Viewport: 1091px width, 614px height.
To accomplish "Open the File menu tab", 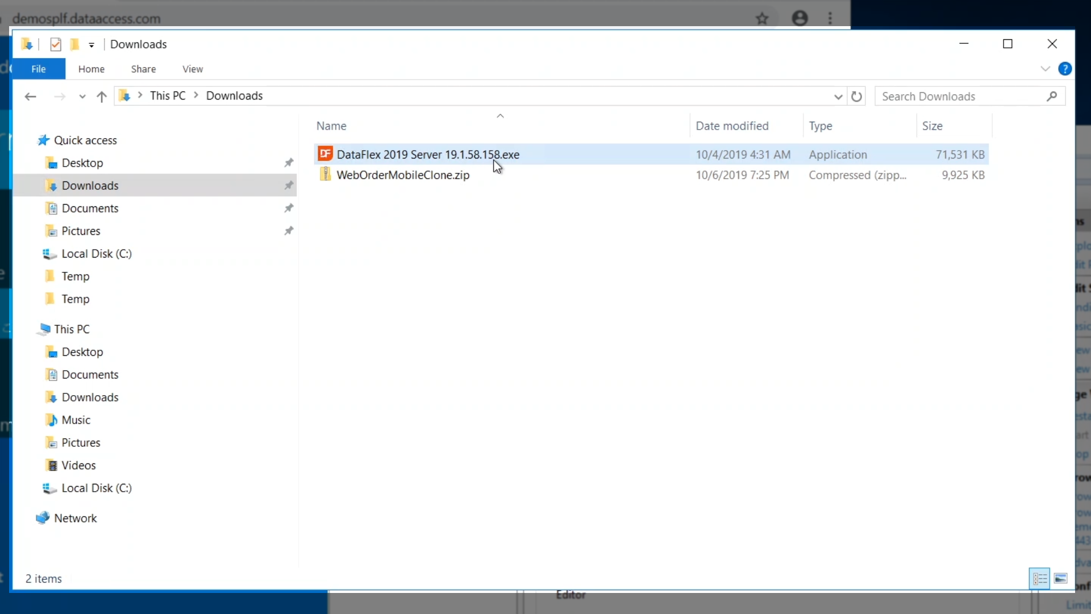I will click(x=39, y=69).
